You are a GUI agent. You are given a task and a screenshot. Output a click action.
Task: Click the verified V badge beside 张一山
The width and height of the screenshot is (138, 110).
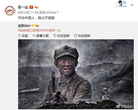point(31,7)
